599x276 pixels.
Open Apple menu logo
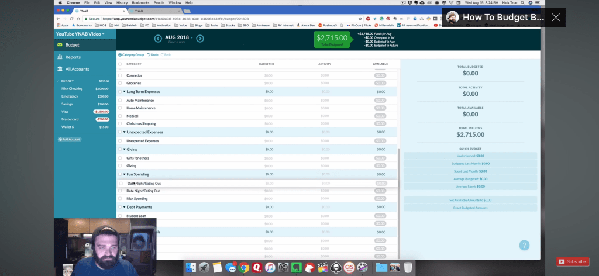tap(60, 3)
